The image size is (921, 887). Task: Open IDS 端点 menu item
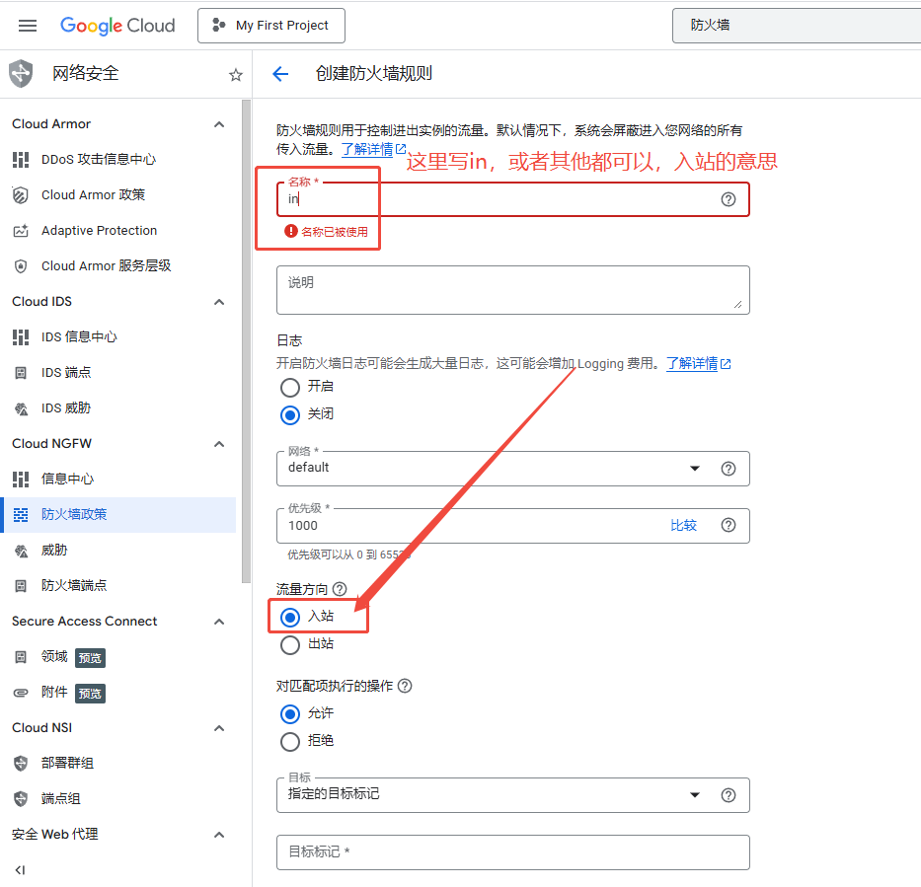[x=119, y=373]
